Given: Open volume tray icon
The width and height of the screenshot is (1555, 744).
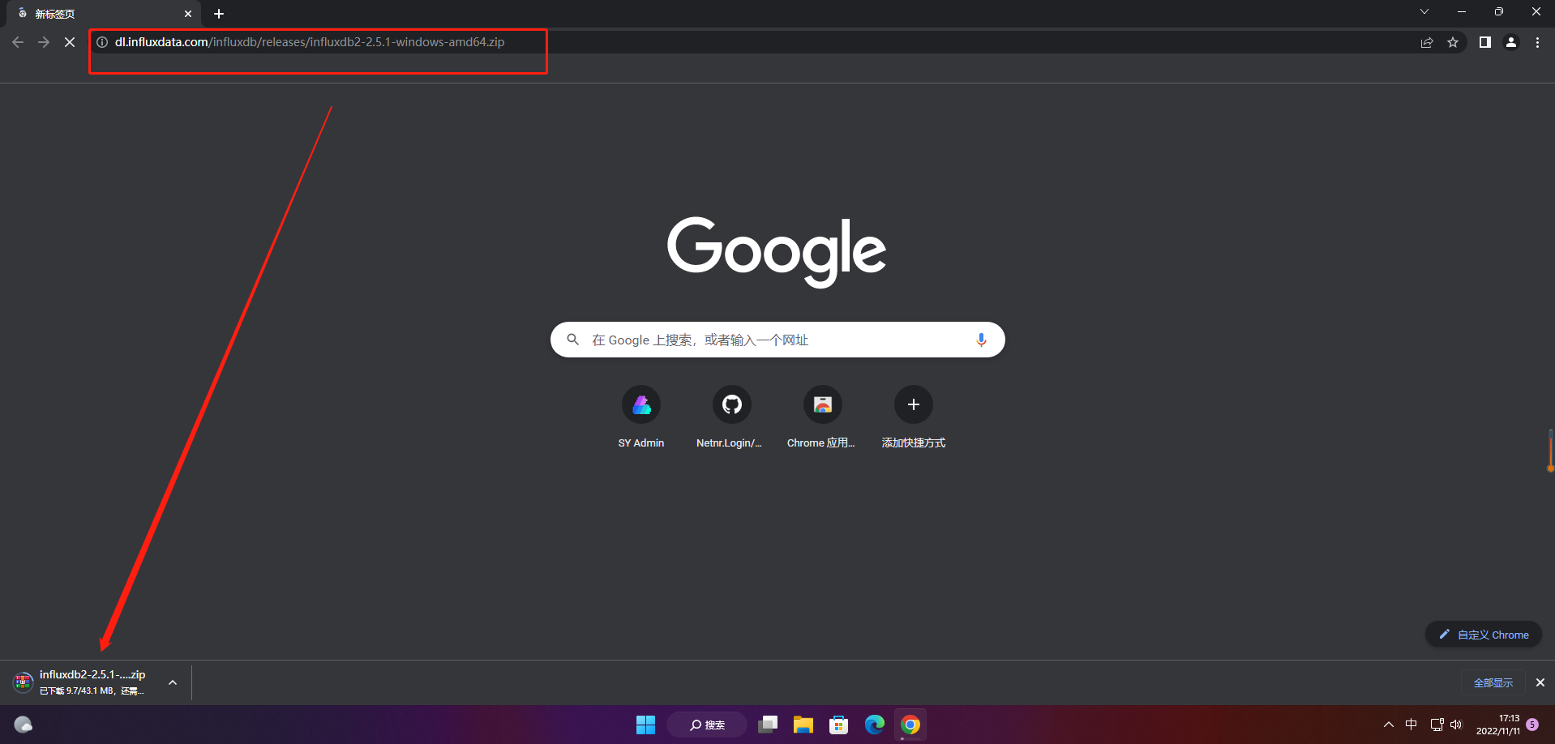Looking at the screenshot, I should tap(1456, 725).
